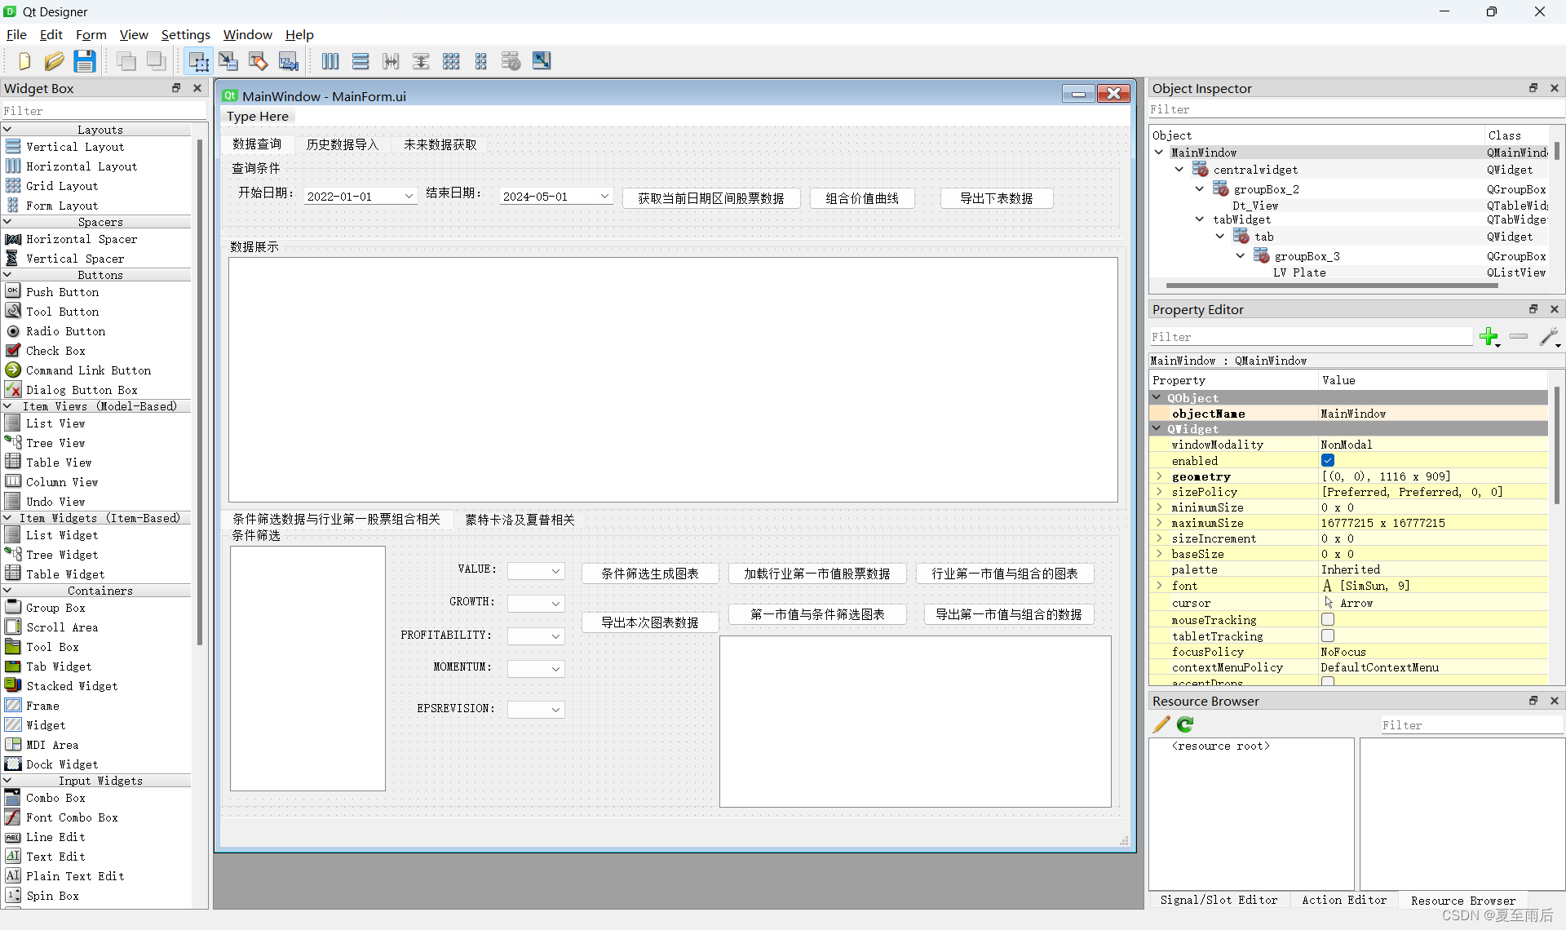The width and height of the screenshot is (1566, 930).
Task: Click the green plus add property icon
Action: (1489, 337)
